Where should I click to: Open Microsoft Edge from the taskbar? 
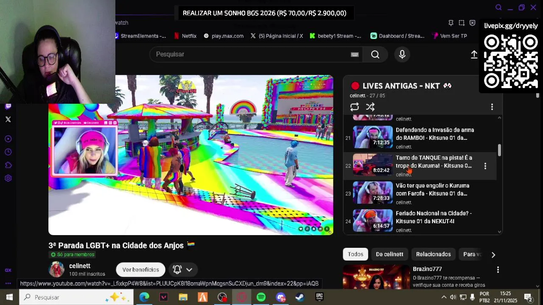tap(144, 297)
